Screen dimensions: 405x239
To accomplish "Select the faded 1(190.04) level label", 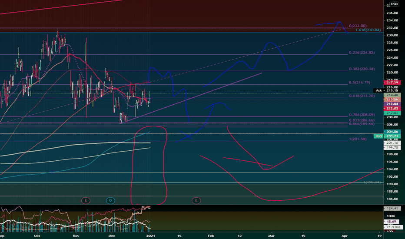I will pos(372,182).
